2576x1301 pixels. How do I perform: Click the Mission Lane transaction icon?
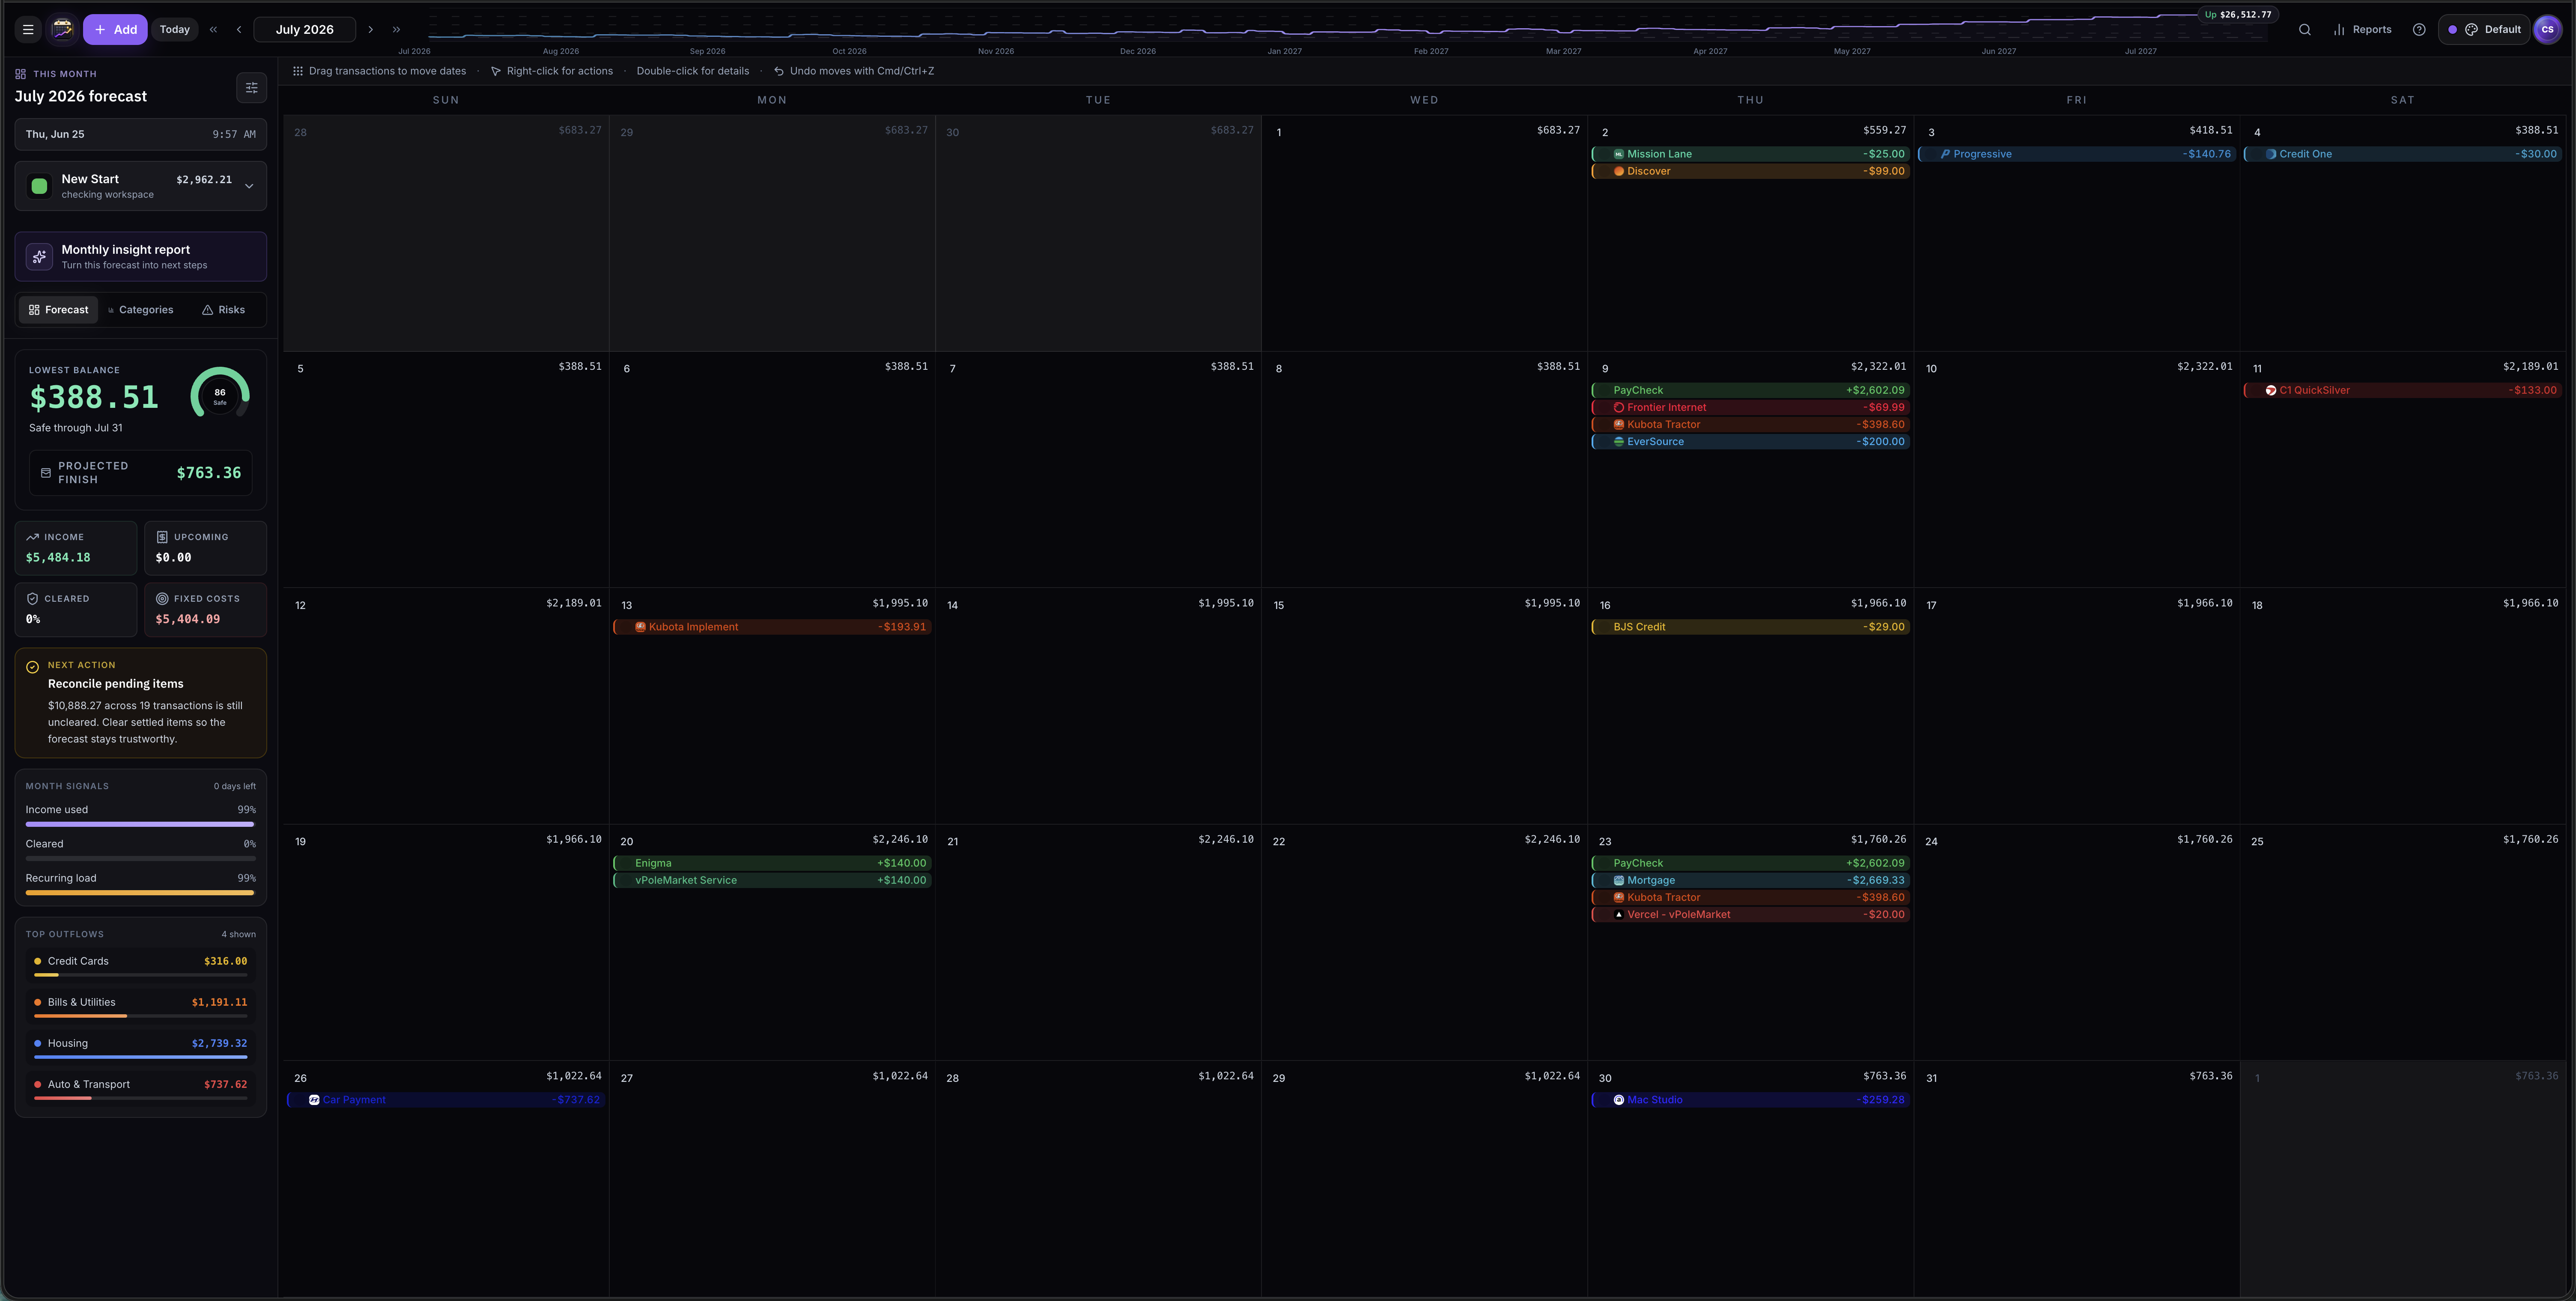point(1619,154)
